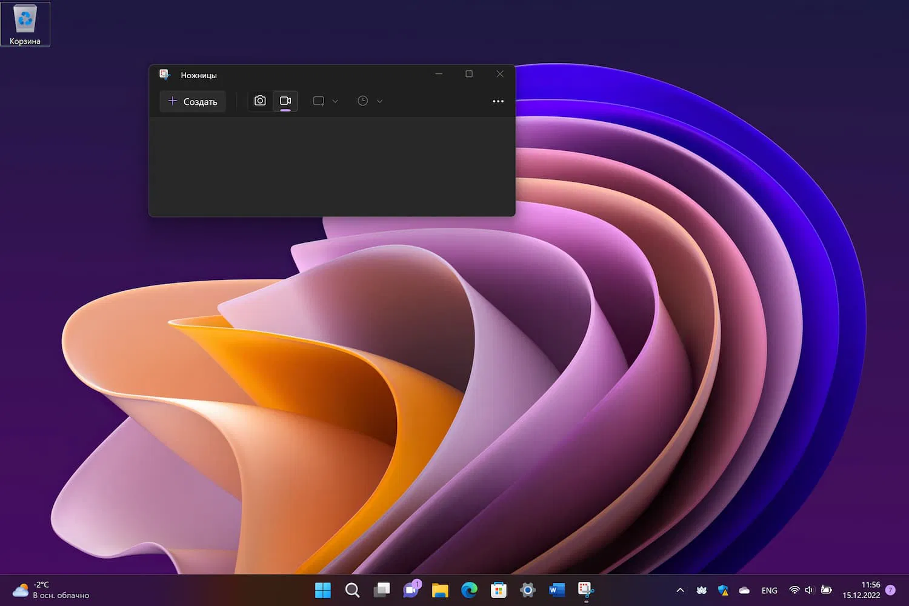Open the Windows Start menu
The height and width of the screenshot is (606, 909).
[x=323, y=590]
